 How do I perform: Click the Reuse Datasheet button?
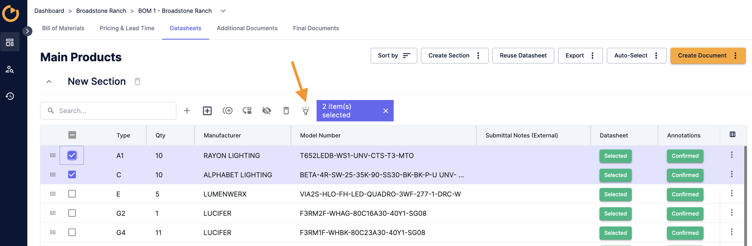[523, 56]
